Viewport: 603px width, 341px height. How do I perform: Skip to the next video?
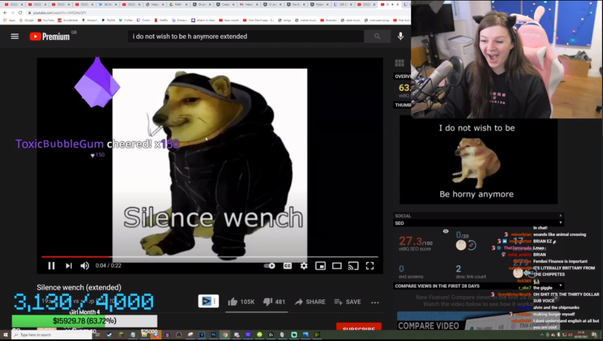[69, 265]
